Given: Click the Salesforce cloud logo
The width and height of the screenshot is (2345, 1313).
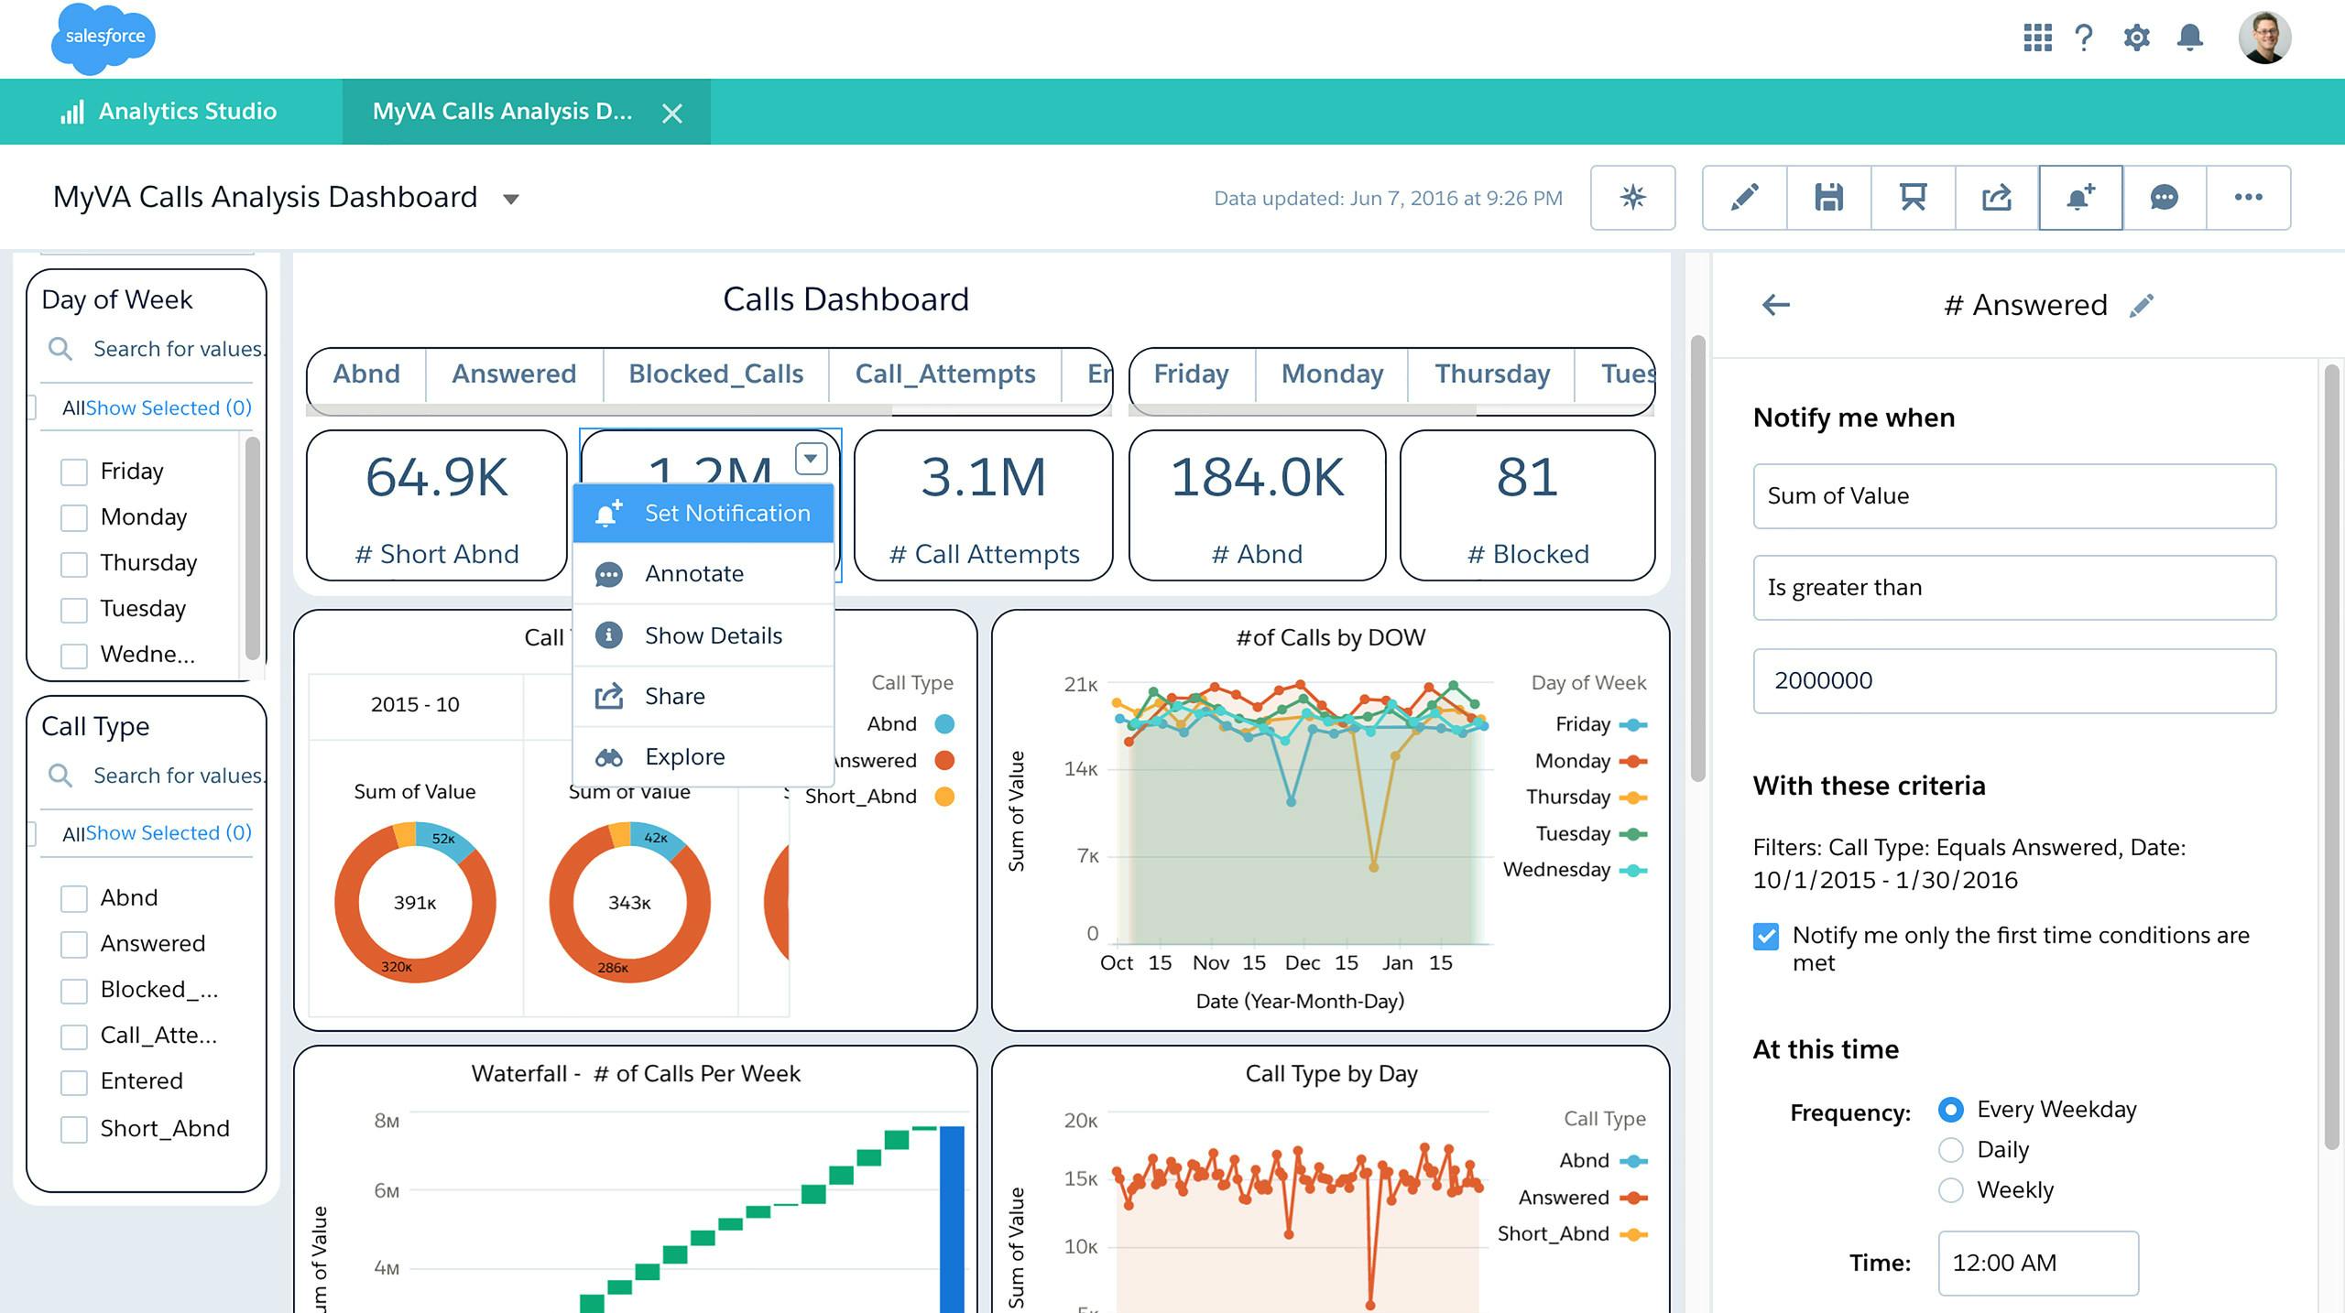Looking at the screenshot, I should tap(104, 38).
